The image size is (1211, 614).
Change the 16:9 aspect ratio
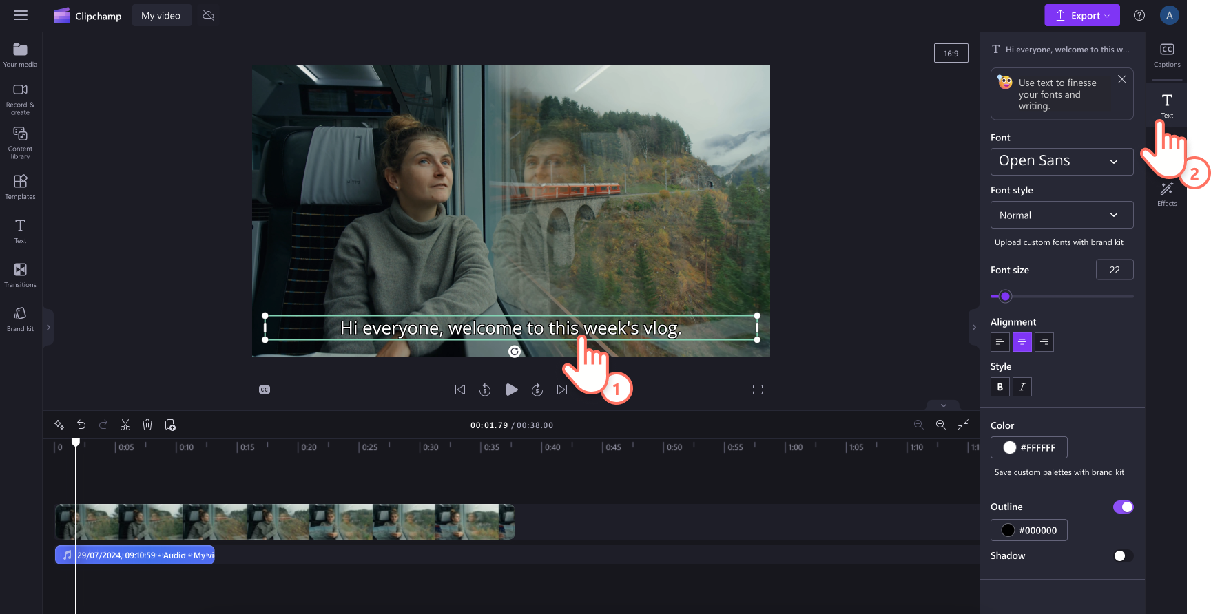[951, 53]
